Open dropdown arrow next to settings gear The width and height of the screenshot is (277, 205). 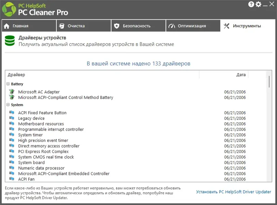click(264, 4)
